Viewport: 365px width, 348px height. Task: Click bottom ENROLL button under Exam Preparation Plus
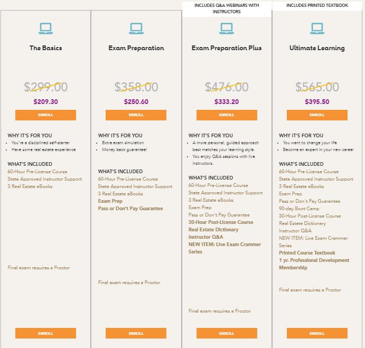point(227,333)
